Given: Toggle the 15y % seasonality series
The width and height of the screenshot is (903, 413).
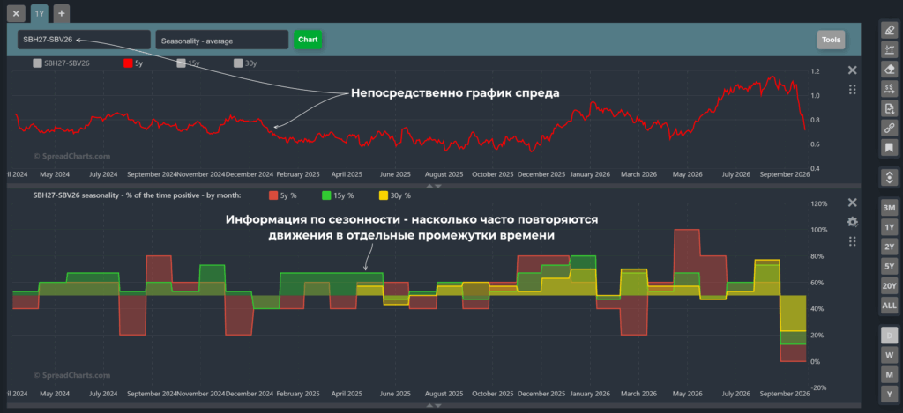Looking at the screenshot, I should [338, 195].
